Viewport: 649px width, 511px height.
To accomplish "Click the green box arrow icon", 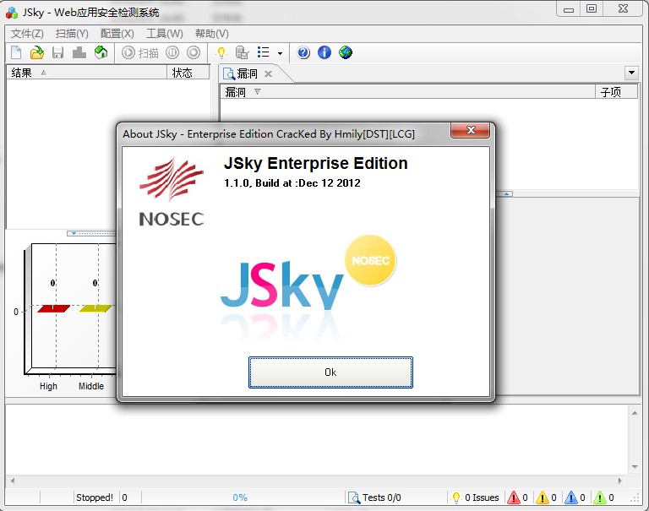I will coord(101,52).
